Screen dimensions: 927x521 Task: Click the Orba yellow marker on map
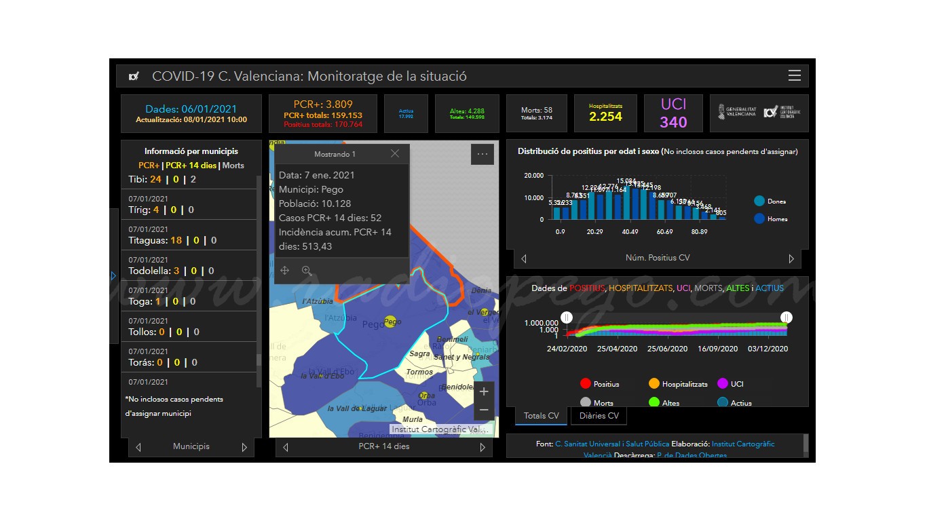423,395
